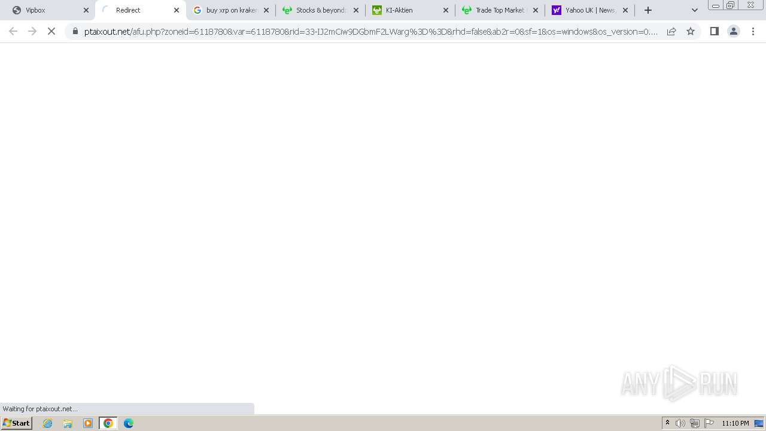Bookmark this page with star

(x=691, y=31)
